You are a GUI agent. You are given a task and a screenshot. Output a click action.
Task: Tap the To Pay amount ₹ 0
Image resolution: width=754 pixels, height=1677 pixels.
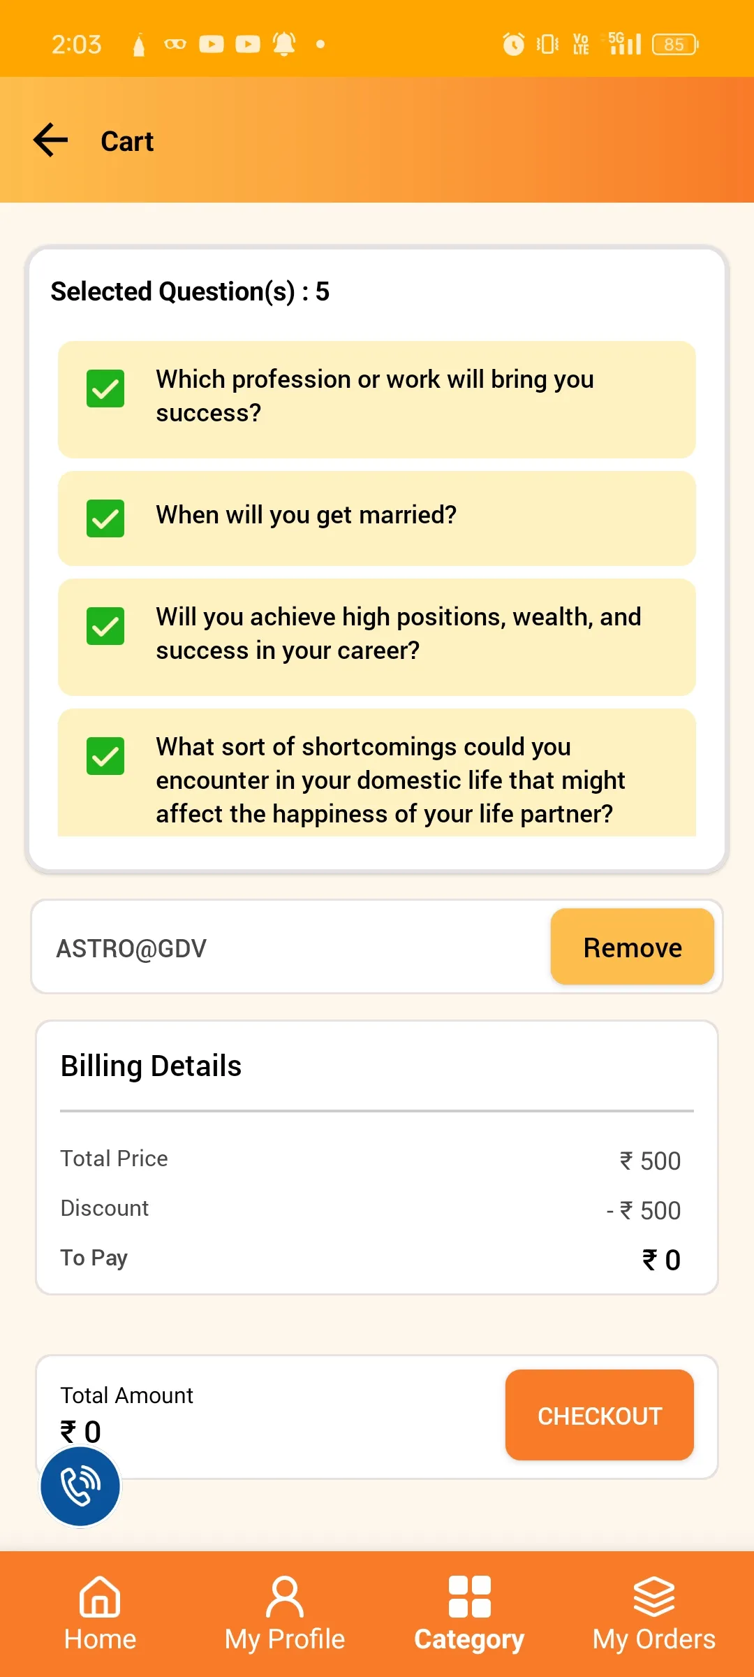(660, 1260)
